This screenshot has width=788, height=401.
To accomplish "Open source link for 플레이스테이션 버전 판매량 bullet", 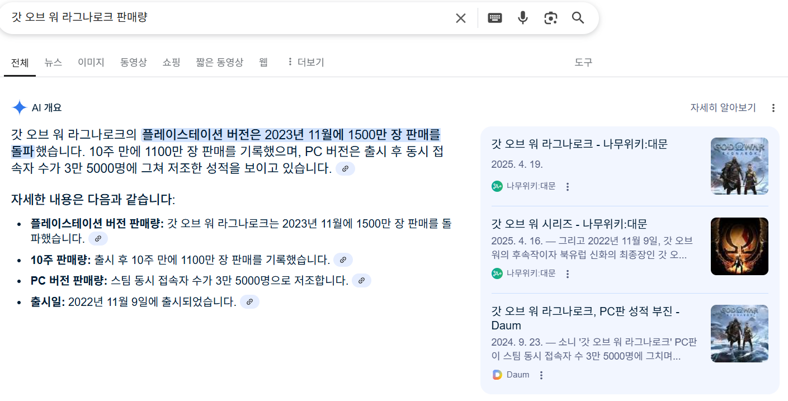I will coord(98,239).
